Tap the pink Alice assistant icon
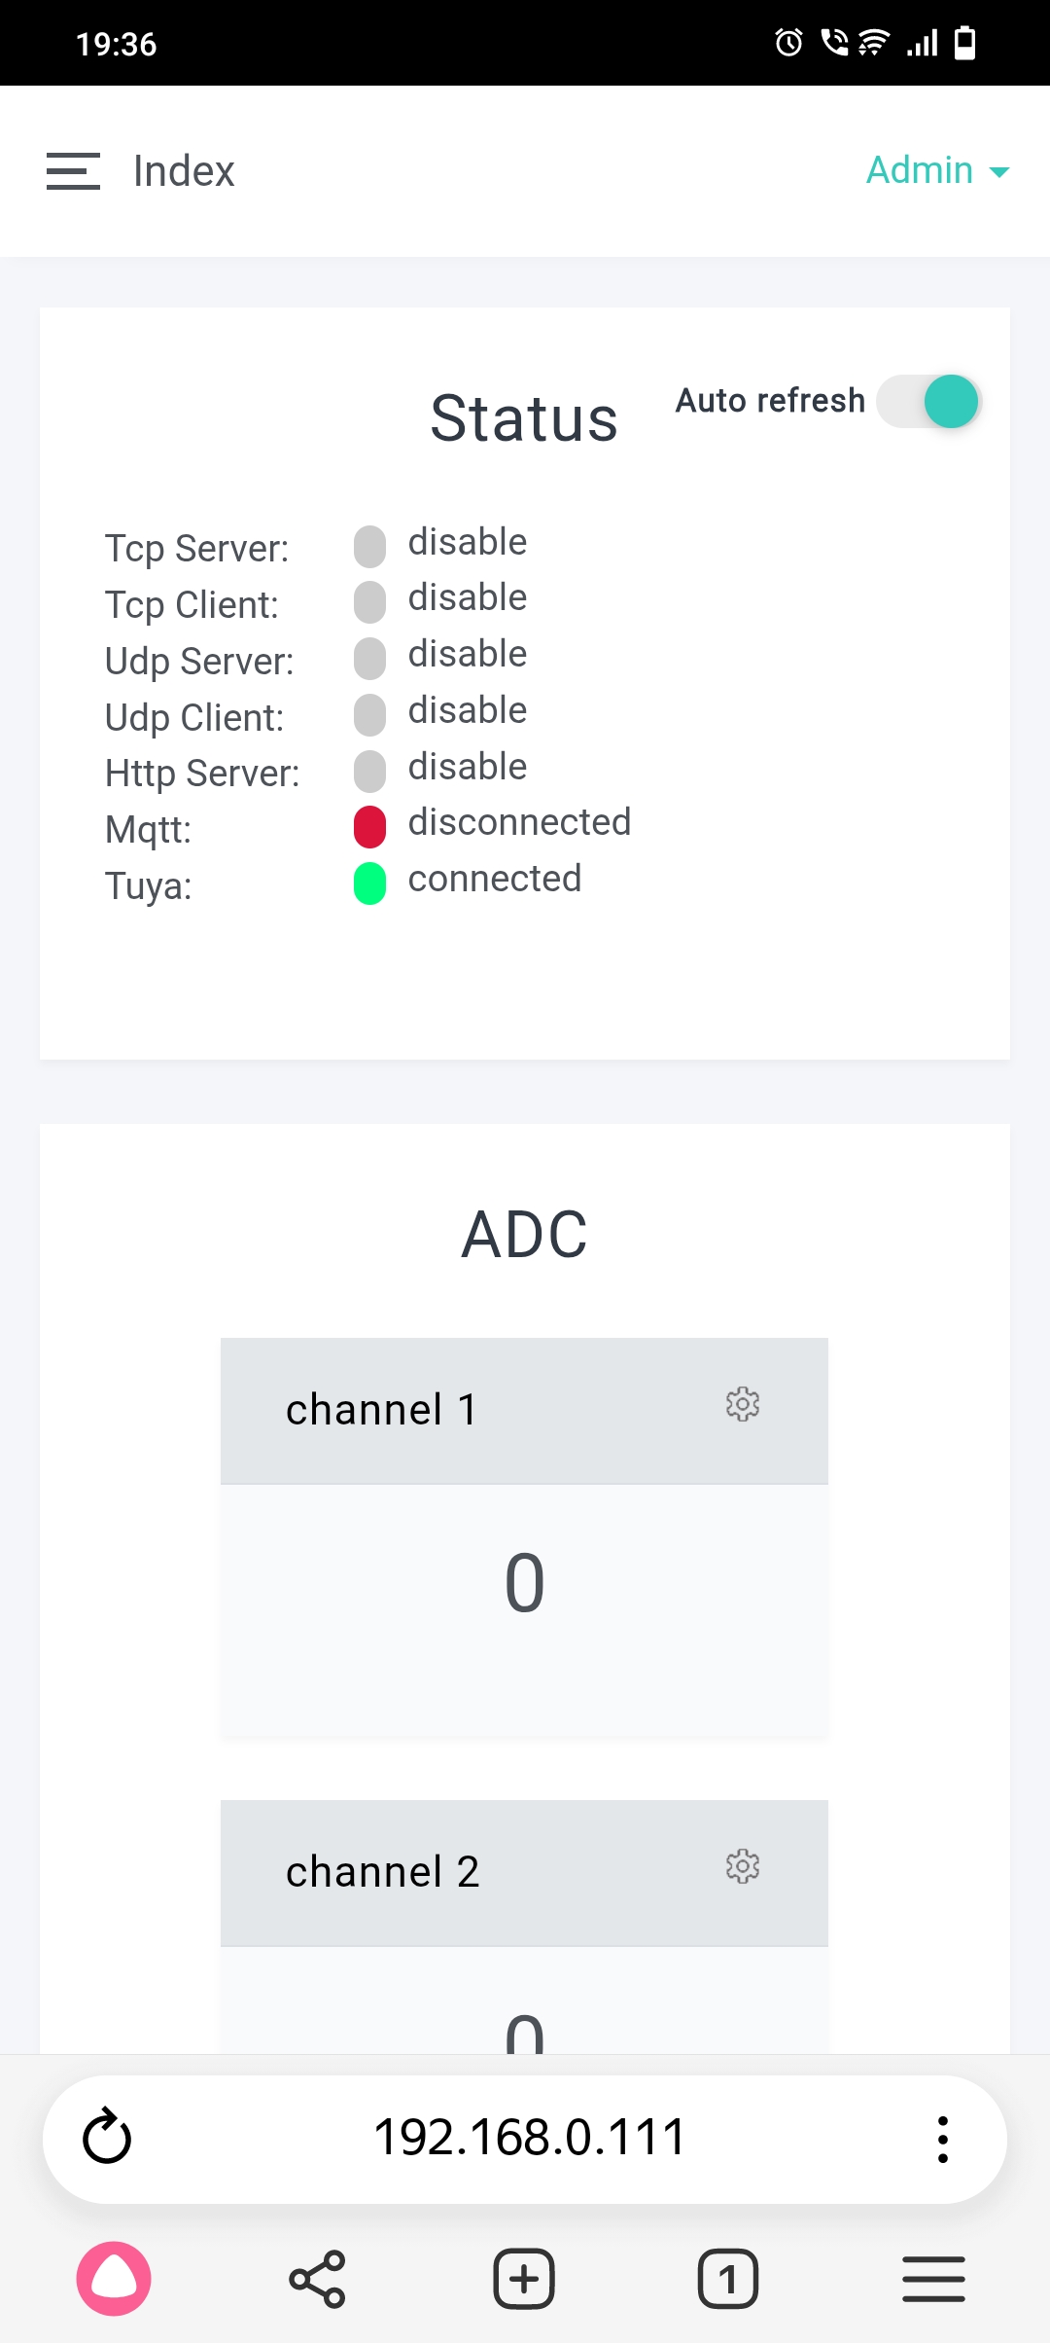Viewport: 1050px width, 2343px height. (114, 2279)
